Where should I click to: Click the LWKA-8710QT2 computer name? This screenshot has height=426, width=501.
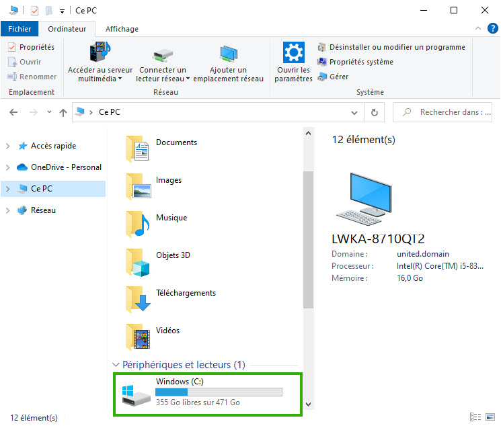(x=378, y=239)
